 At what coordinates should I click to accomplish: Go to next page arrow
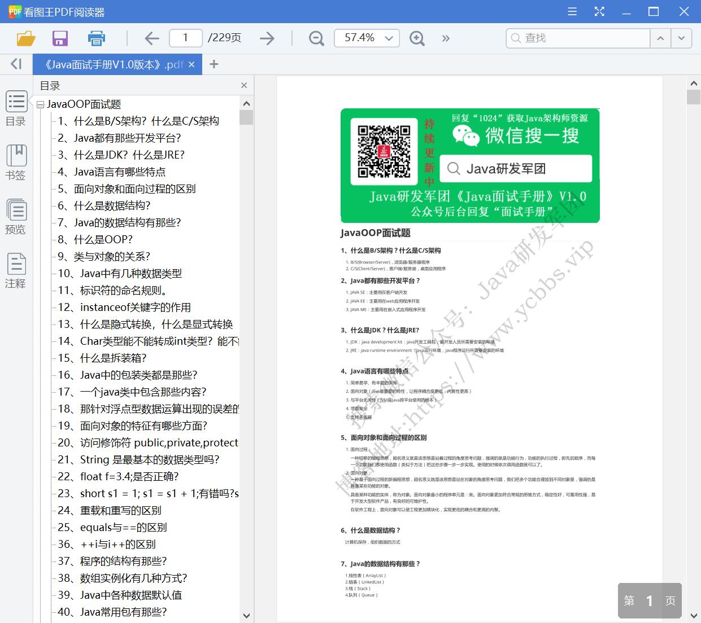coord(267,38)
